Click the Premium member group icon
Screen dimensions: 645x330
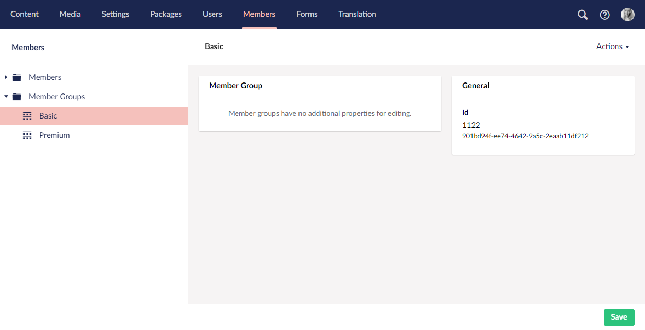[27, 135]
